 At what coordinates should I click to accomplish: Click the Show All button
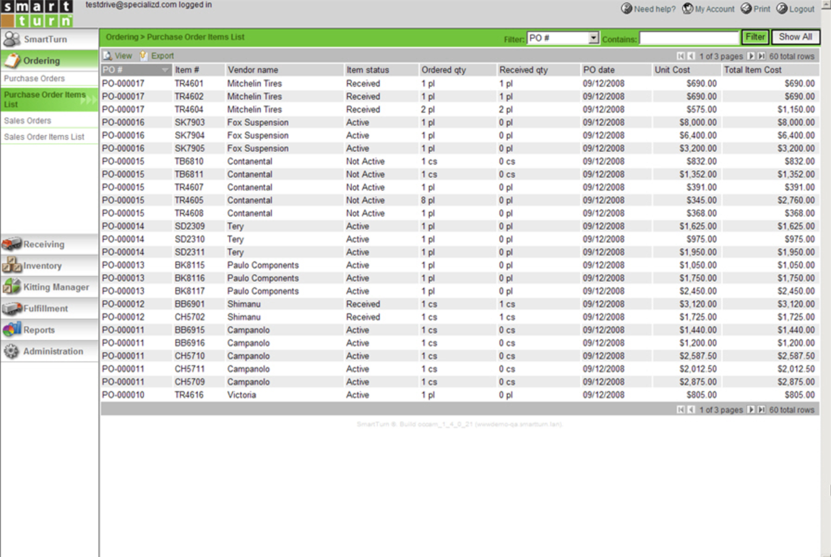click(x=795, y=37)
